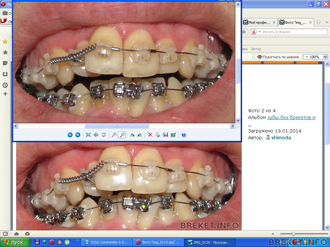Image resolution: width=330 pixels, height=247 pixels.
Task: Toggle best fit view in viewer
Action: pos(88,135)
